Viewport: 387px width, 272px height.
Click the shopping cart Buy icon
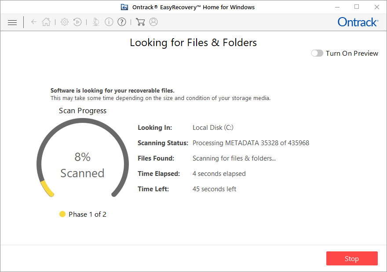(140, 22)
